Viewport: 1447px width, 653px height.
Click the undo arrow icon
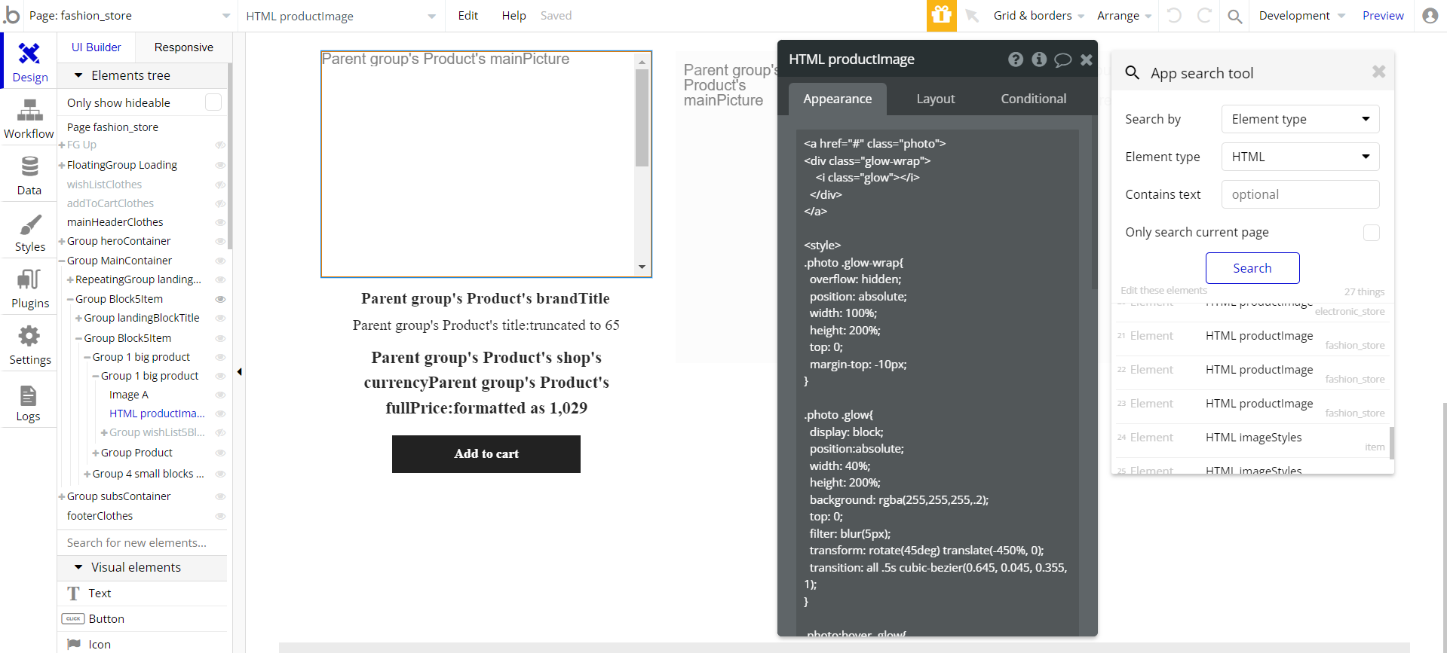[1174, 15]
